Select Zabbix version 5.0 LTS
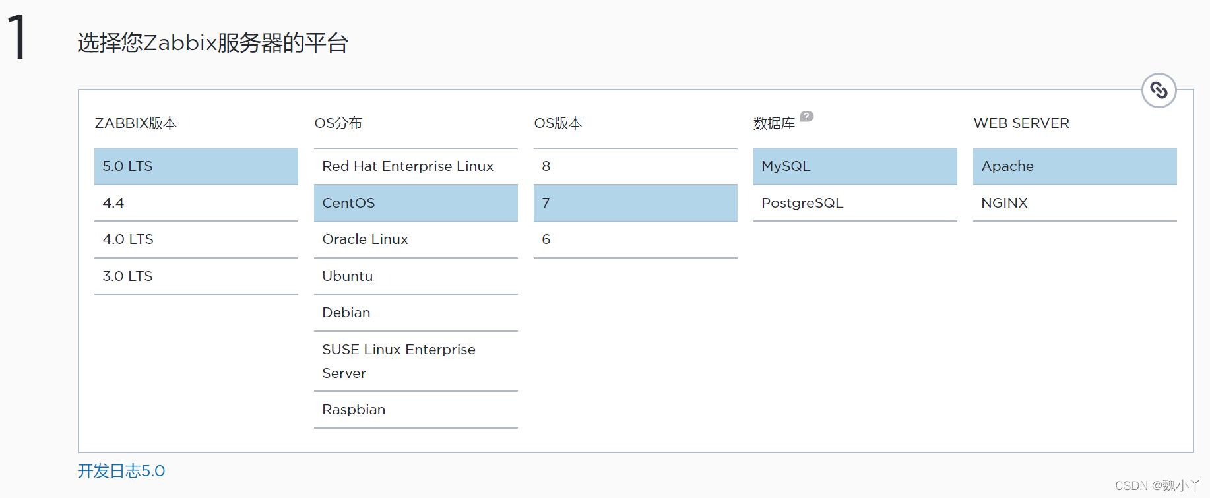1210x498 pixels. (196, 166)
